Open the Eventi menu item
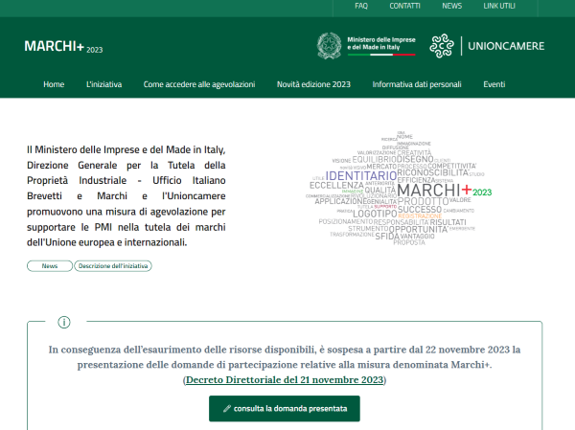The height and width of the screenshot is (430, 575). pyautogui.click(x=494, y=84)
